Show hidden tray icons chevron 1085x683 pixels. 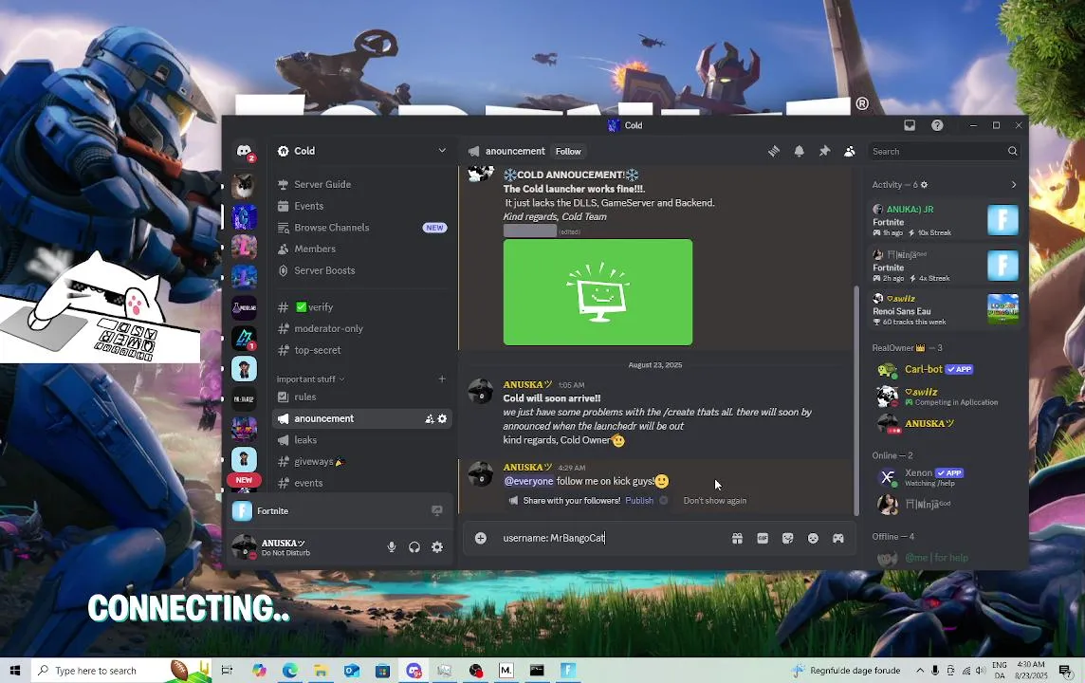[x=920, y=670]
